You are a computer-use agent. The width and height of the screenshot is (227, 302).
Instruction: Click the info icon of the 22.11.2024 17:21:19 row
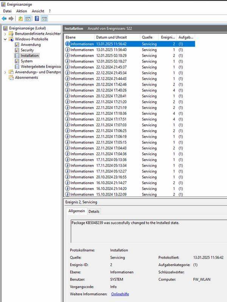(67, 108)
